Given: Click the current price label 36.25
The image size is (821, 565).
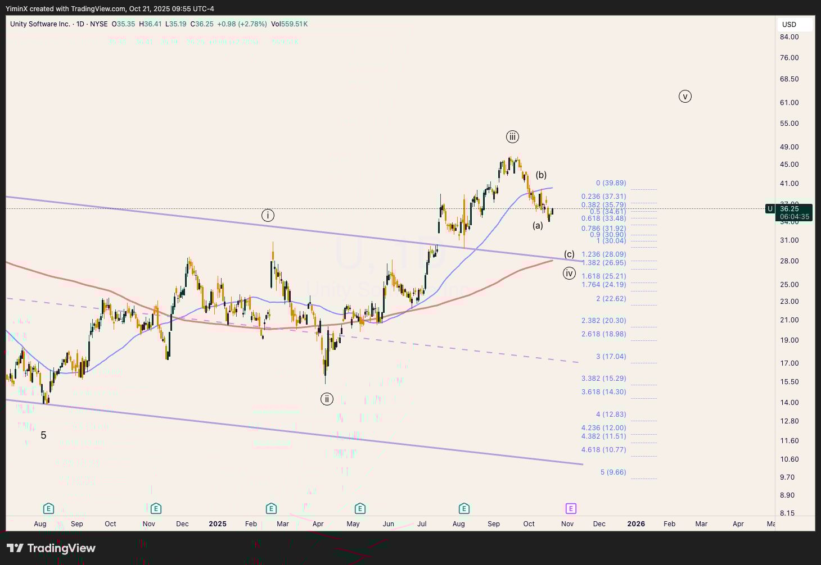Looking at the screenshot, I should coord(790,209).
